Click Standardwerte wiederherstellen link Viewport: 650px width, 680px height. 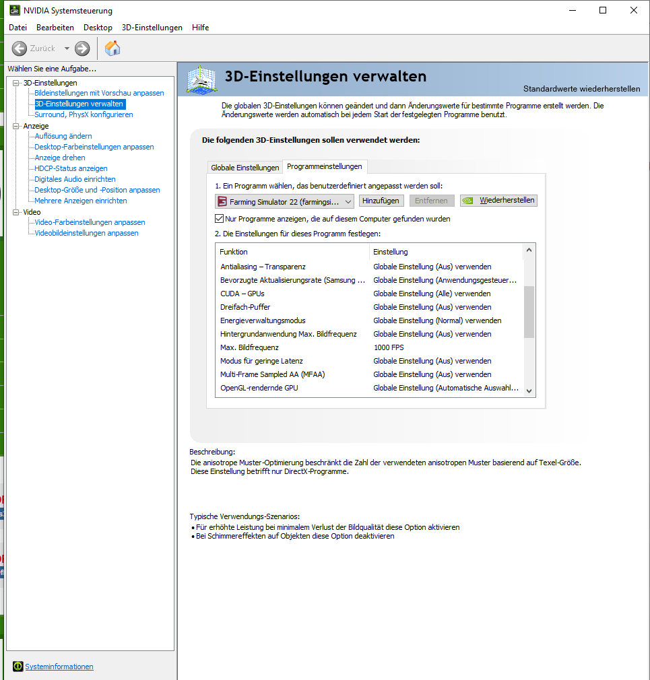pyautogui.click(x=581, y=89)
